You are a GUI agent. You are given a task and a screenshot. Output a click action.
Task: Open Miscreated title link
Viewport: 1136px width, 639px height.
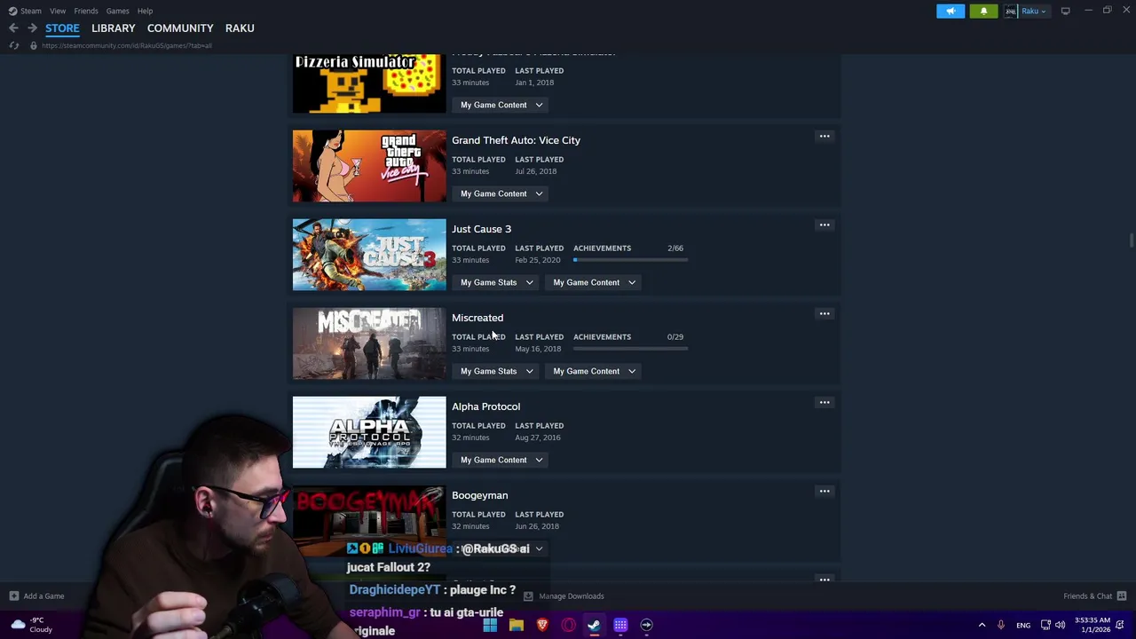477,318
